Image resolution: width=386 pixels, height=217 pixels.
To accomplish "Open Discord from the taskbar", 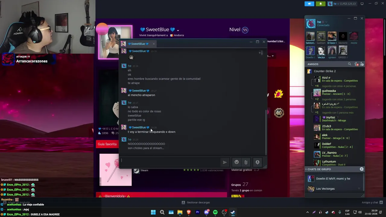I will (x=207, y=212).
